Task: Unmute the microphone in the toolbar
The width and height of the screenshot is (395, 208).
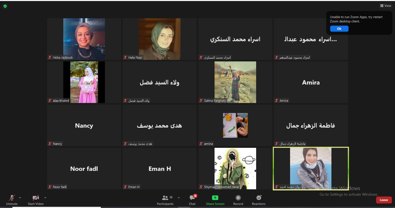Action: click(x=12, y=200)
